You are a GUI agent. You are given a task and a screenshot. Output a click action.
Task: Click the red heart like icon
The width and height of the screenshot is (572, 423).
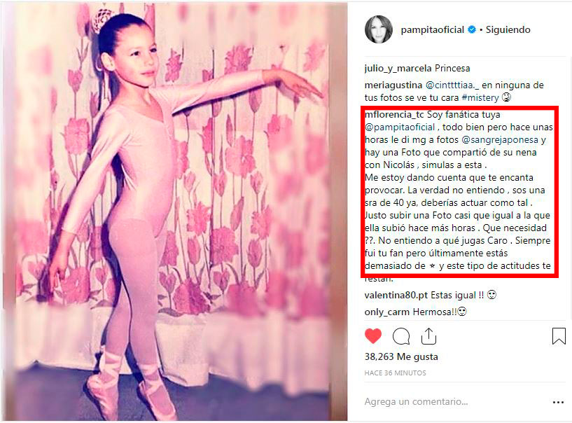(x=373, y=335)
